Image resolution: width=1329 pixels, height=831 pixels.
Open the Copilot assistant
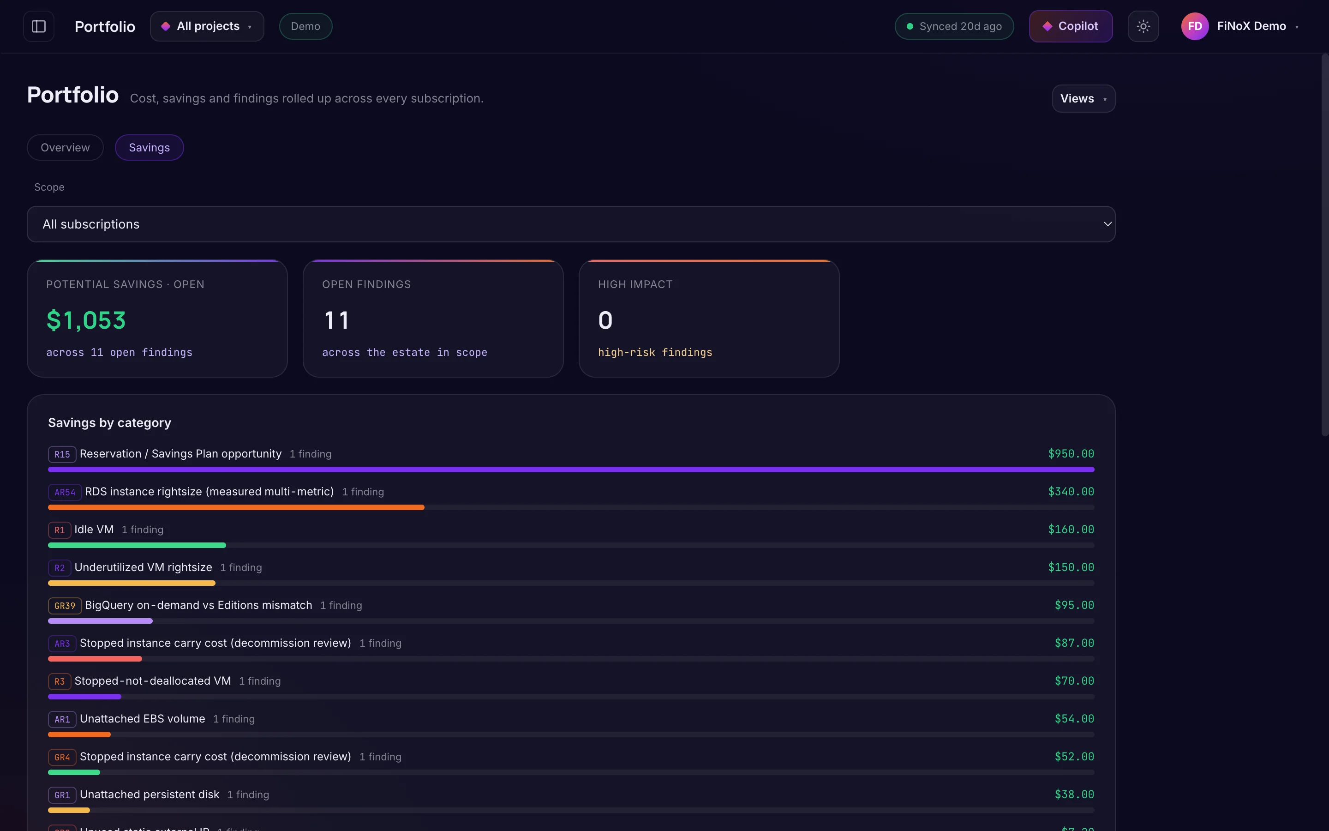click(x=1070, y=26)
